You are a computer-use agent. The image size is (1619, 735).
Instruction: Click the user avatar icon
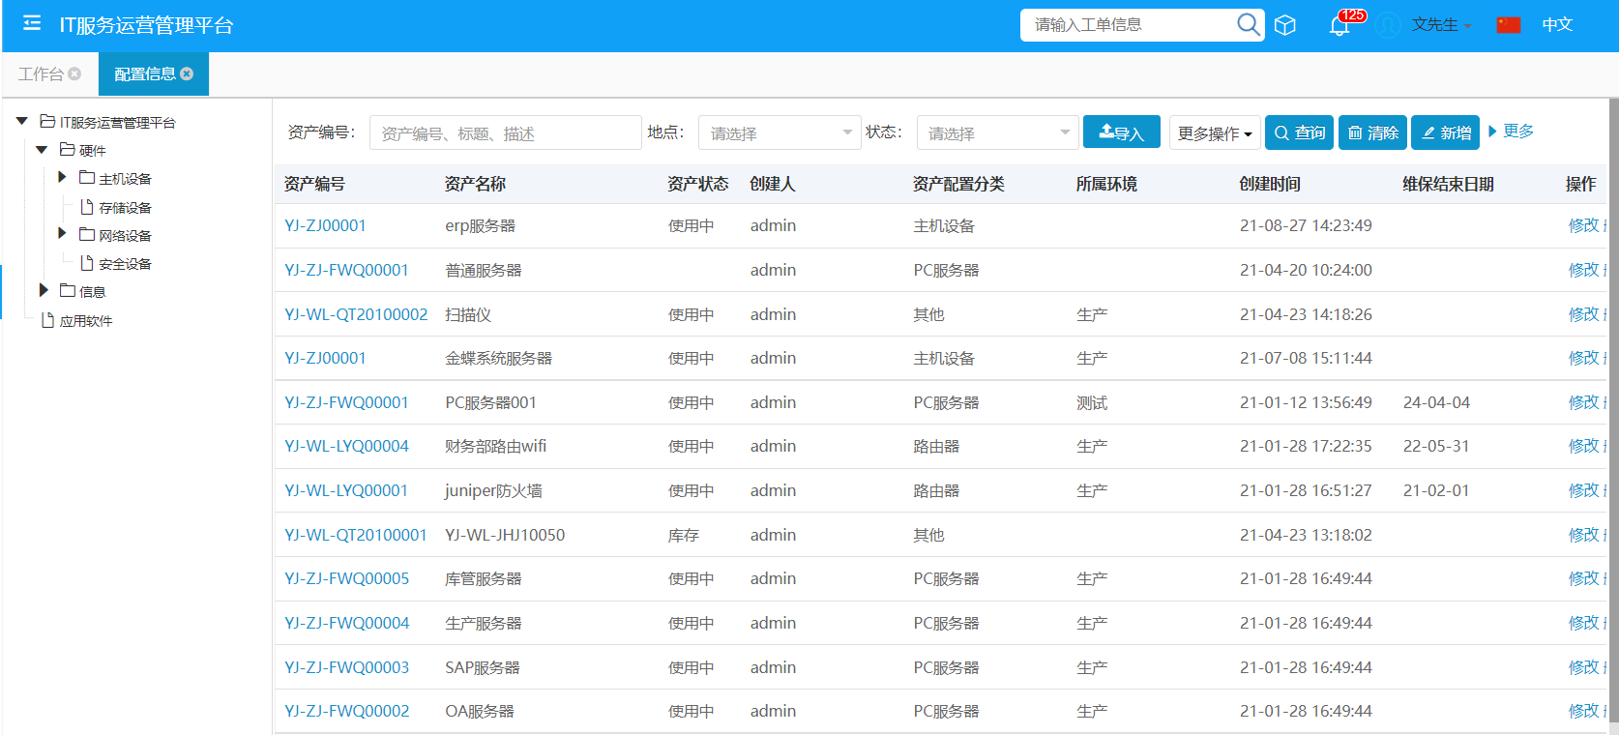pyautogui.click(x=1388, y=25)
